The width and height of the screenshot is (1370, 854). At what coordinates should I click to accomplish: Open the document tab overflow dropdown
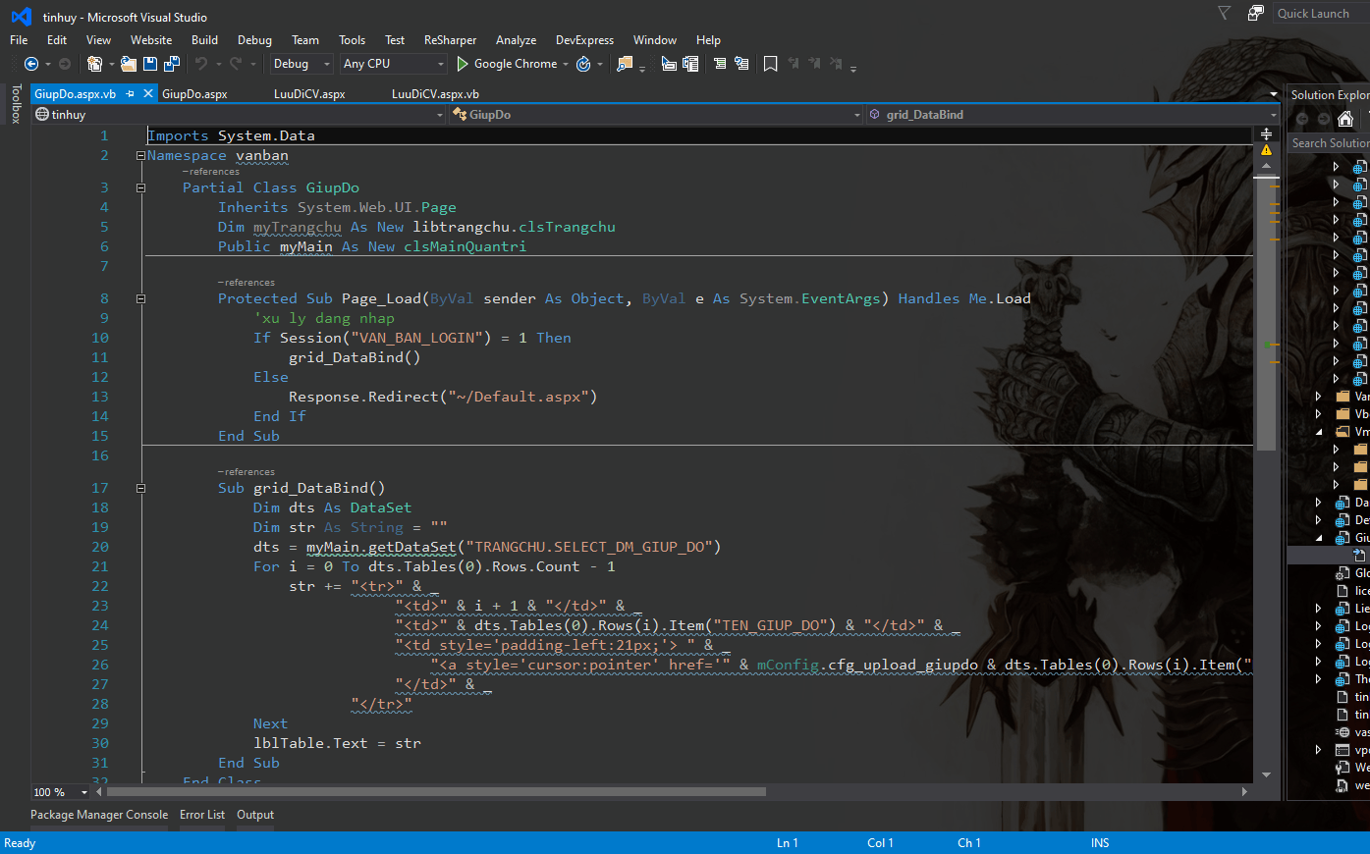pos(1274,94)
